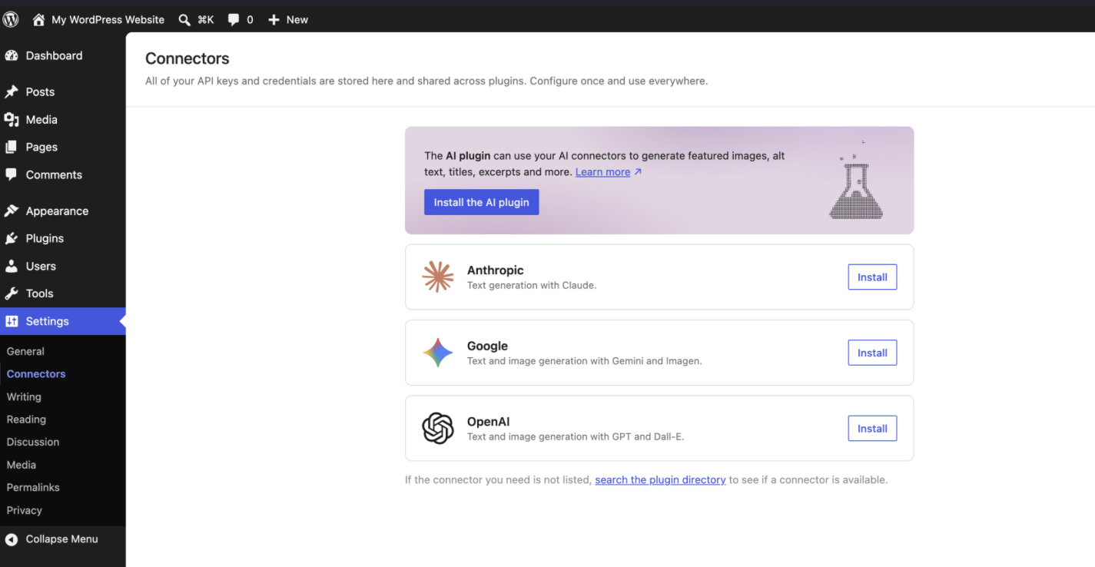The width and height of the screenshot is (1095, 567).
Task: Open Writing settings
Action: (x=24, y=396)
